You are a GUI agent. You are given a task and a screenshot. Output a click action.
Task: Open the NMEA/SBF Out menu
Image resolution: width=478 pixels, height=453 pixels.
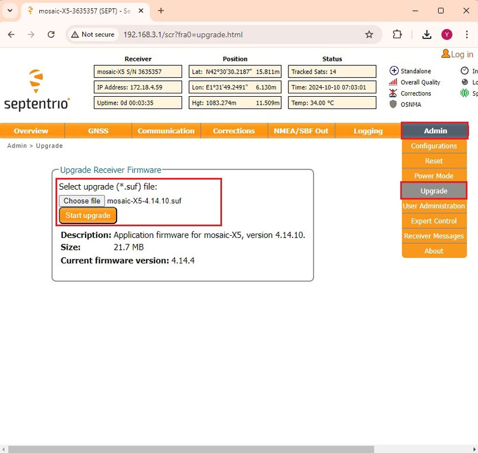tap(301, 131)
